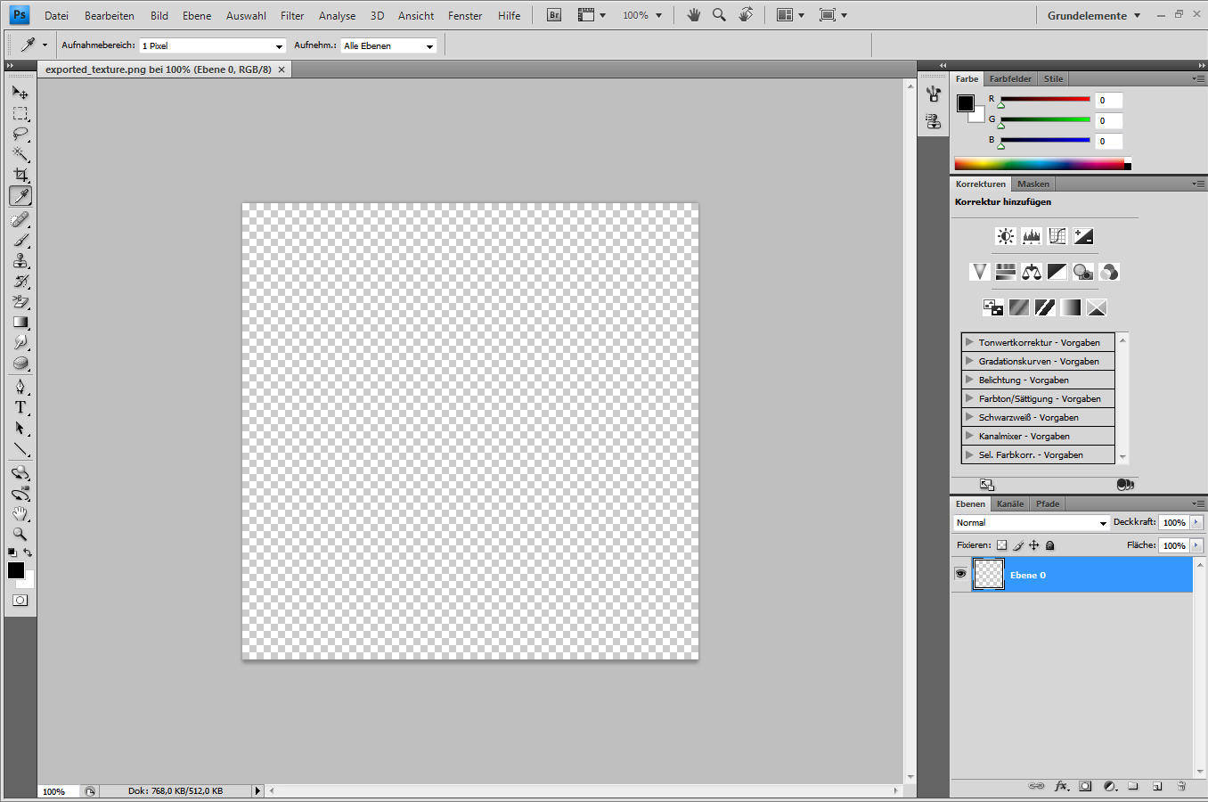Viewport: 1208px width, 802px height.
Task: Click the color spectrum ramp in Farbe panel
Action: (1039, 164)
